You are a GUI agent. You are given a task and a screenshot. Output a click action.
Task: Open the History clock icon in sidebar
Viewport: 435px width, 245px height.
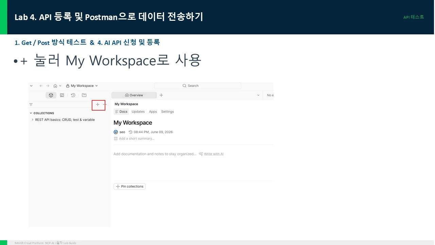73,95
